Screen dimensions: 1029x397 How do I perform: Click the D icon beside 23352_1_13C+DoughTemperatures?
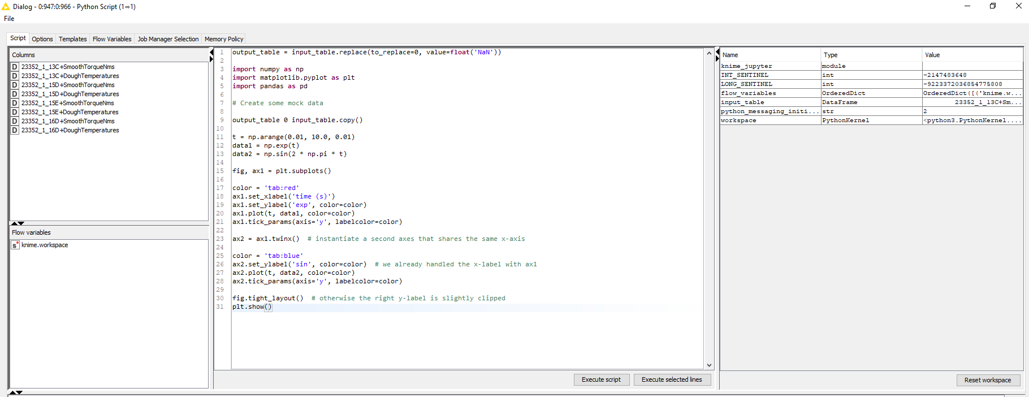(x=15, y=76)
